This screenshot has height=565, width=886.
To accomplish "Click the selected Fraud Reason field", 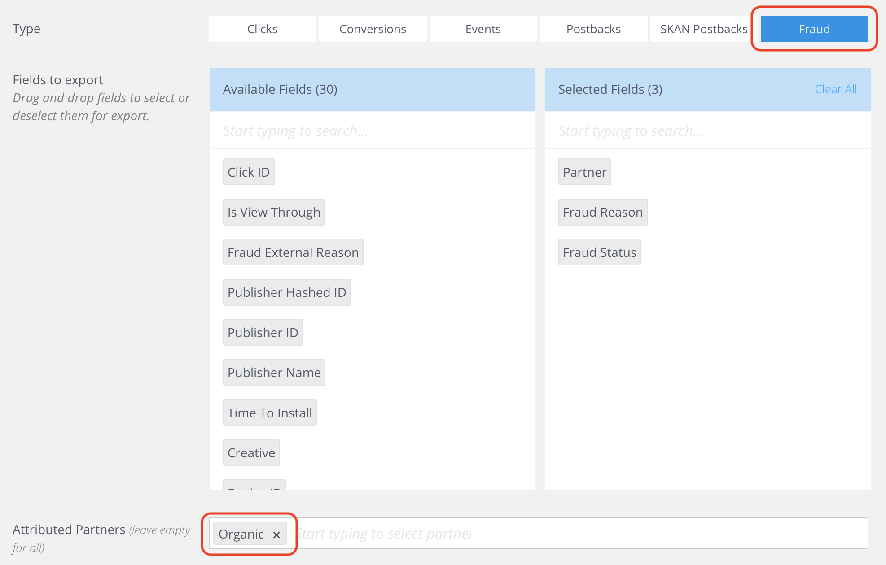I will 603,212.
